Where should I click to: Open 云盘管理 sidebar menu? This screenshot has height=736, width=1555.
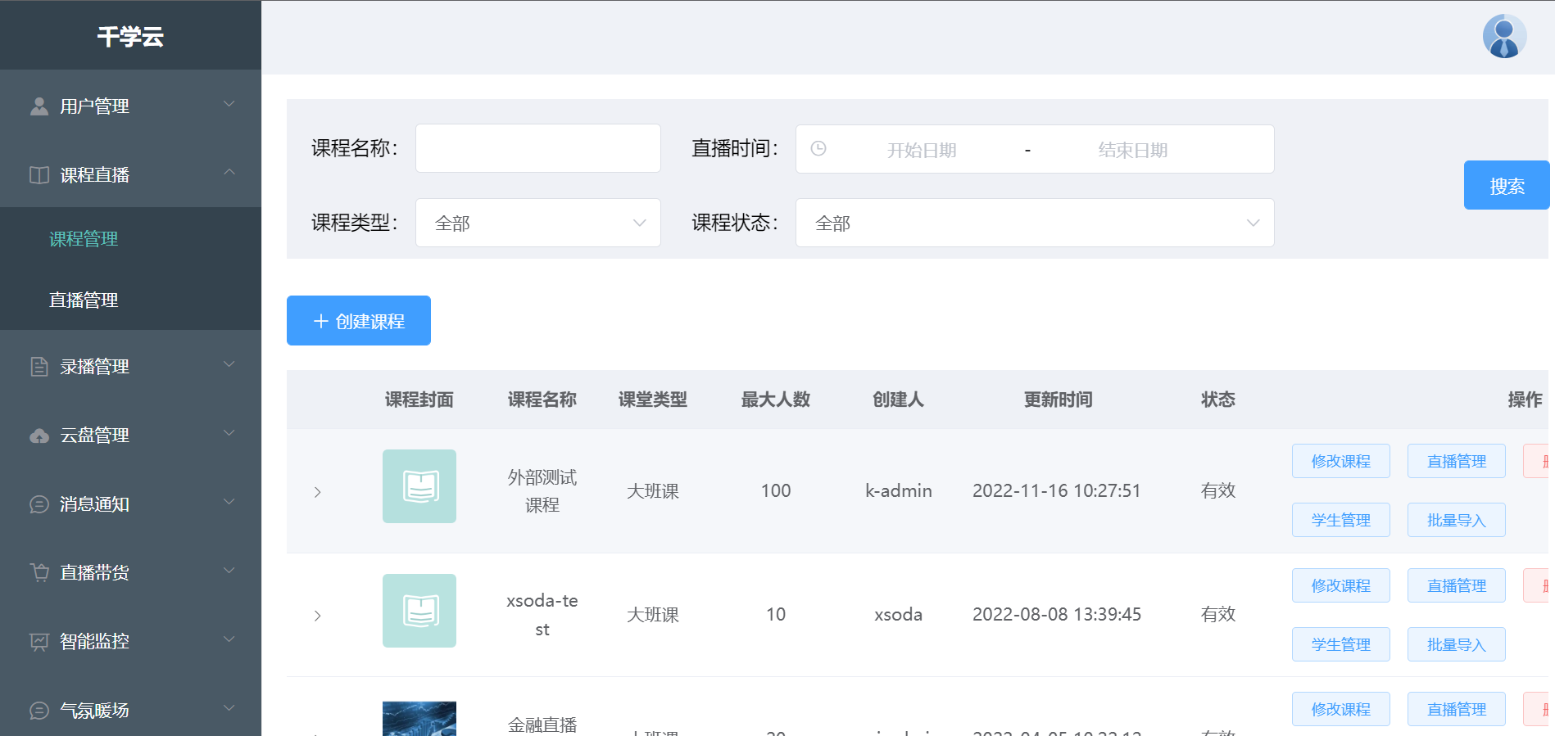[x=130, y=436]
